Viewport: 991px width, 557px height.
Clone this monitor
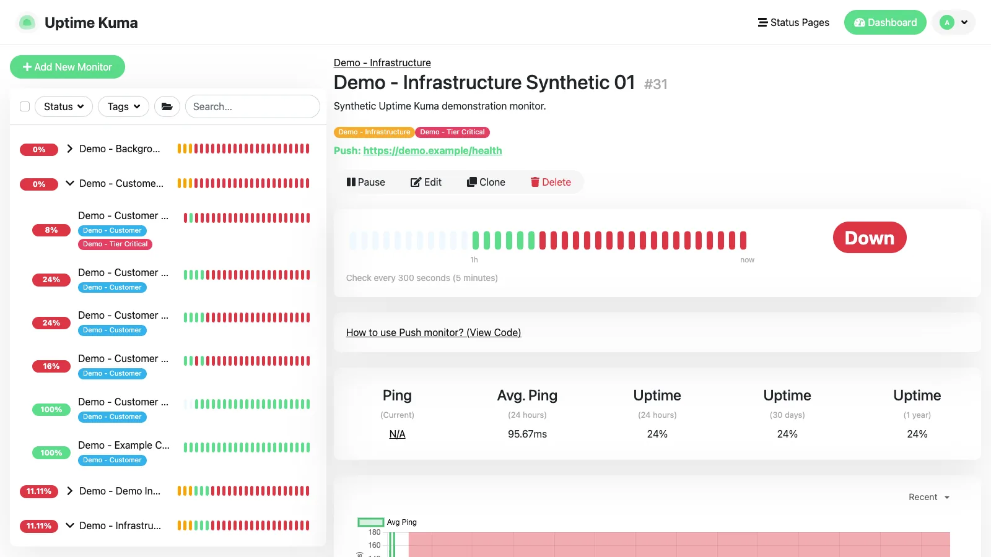click(x=486, y=182)
